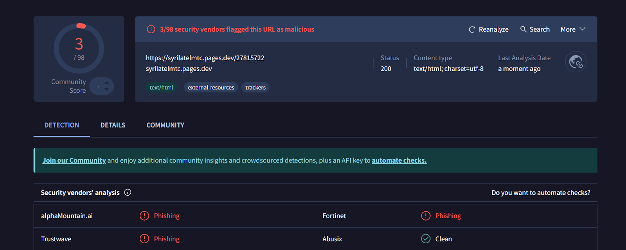Click the More menu label
This screenshot has width=626, height=250.
pos(568,29)
